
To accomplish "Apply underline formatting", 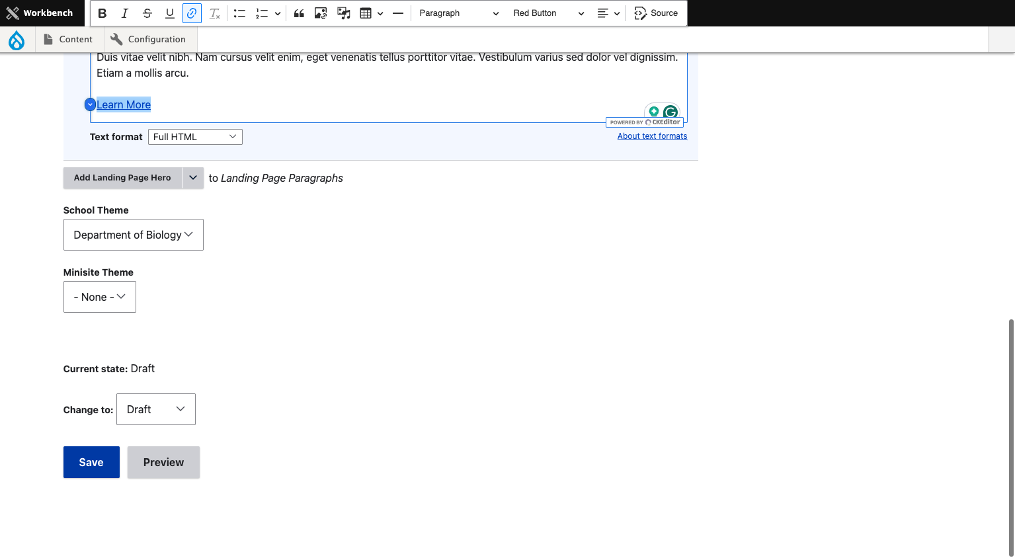I will (170, 13).
